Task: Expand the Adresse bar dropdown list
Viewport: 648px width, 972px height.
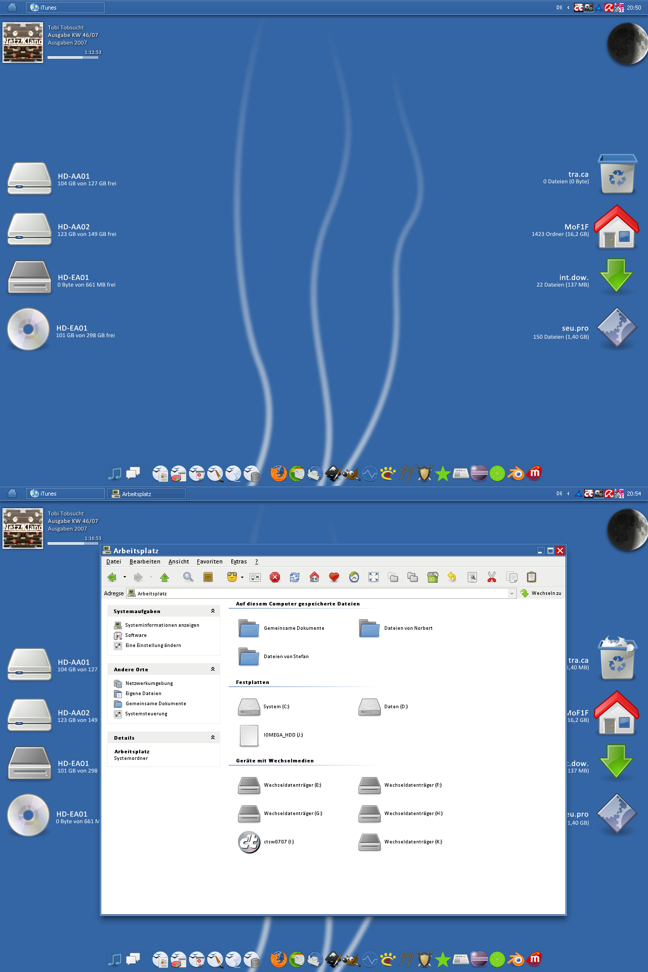Action: pyautogui.click(x=512, y=593)
